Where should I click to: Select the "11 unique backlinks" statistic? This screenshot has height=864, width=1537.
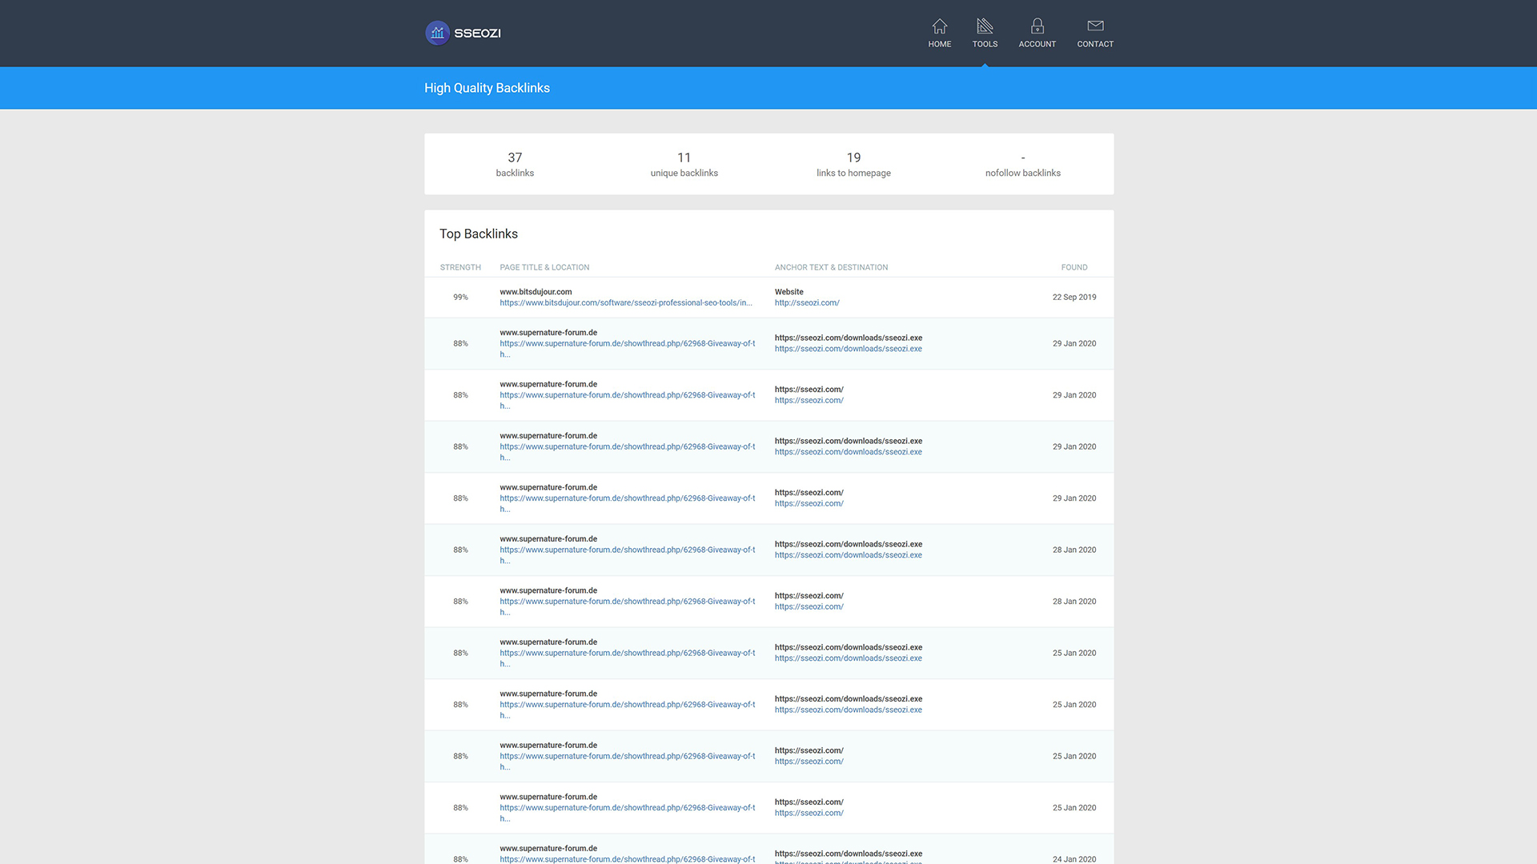684,164
